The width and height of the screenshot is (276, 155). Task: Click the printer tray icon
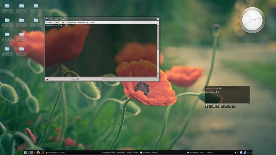pos(241,153)
